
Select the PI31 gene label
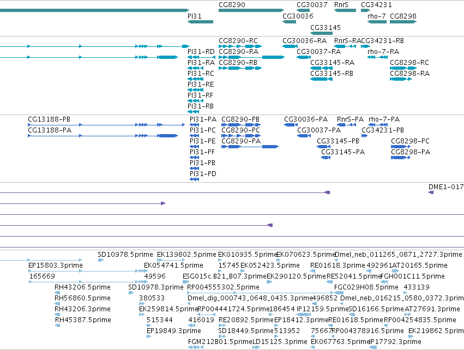pyautogui.click(x=195, y=16)
